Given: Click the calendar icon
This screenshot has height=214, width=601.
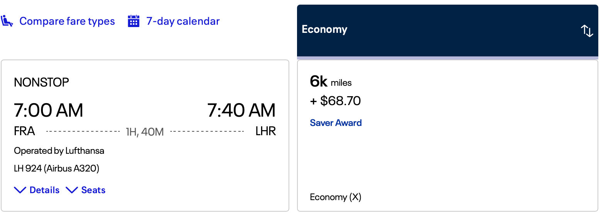Looking at the screenshot, I should pos(133,21).
